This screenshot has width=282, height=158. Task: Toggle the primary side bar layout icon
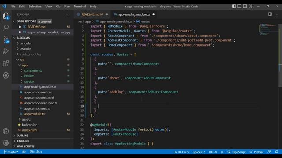[x=234, y=6]
